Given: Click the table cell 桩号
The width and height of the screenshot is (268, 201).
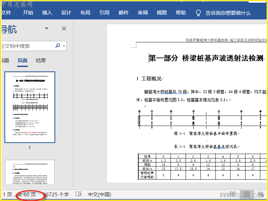Looking at the screenshot, I should click(x=147, y=156).
